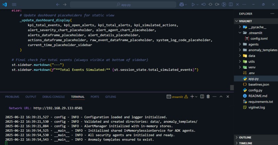The height and width of the screenshot is (145, 278).
Task: Click the editor vertical scrollbar thumb
Action: click(232, 87)
